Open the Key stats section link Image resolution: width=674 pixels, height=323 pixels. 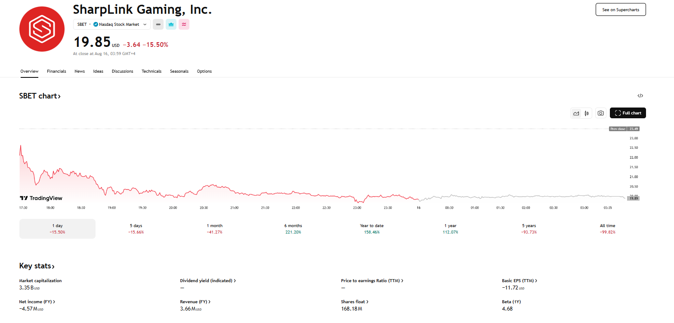pyautogui.click(x=37, y=266)
